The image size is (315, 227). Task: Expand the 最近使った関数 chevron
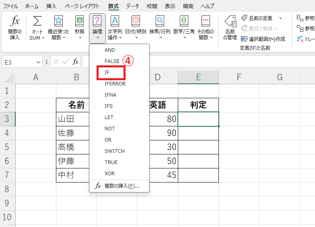tap(64, 38)
